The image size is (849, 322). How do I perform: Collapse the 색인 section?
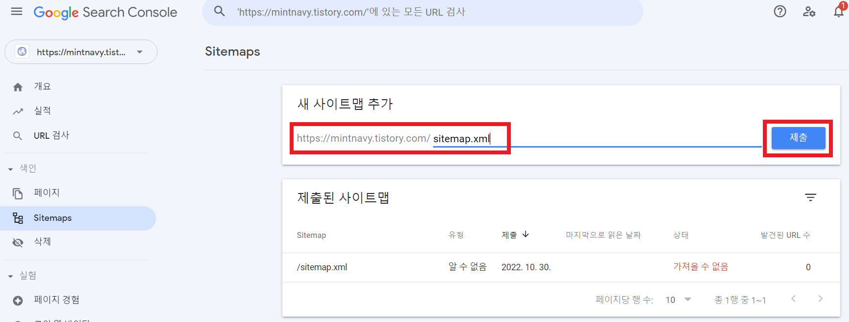pos(22,168)
